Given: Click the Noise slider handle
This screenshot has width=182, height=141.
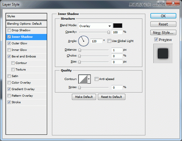Looking at the screenshot, I should click(x=79, y=87).
